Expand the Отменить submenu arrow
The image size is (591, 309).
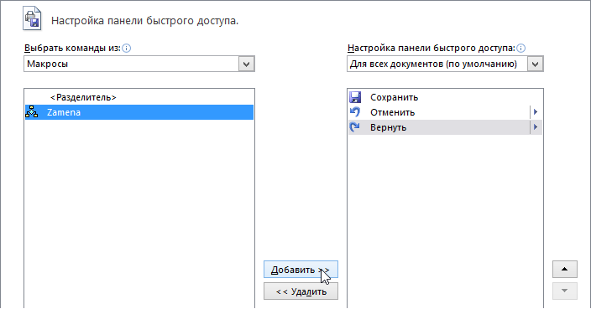pos(536,112)
